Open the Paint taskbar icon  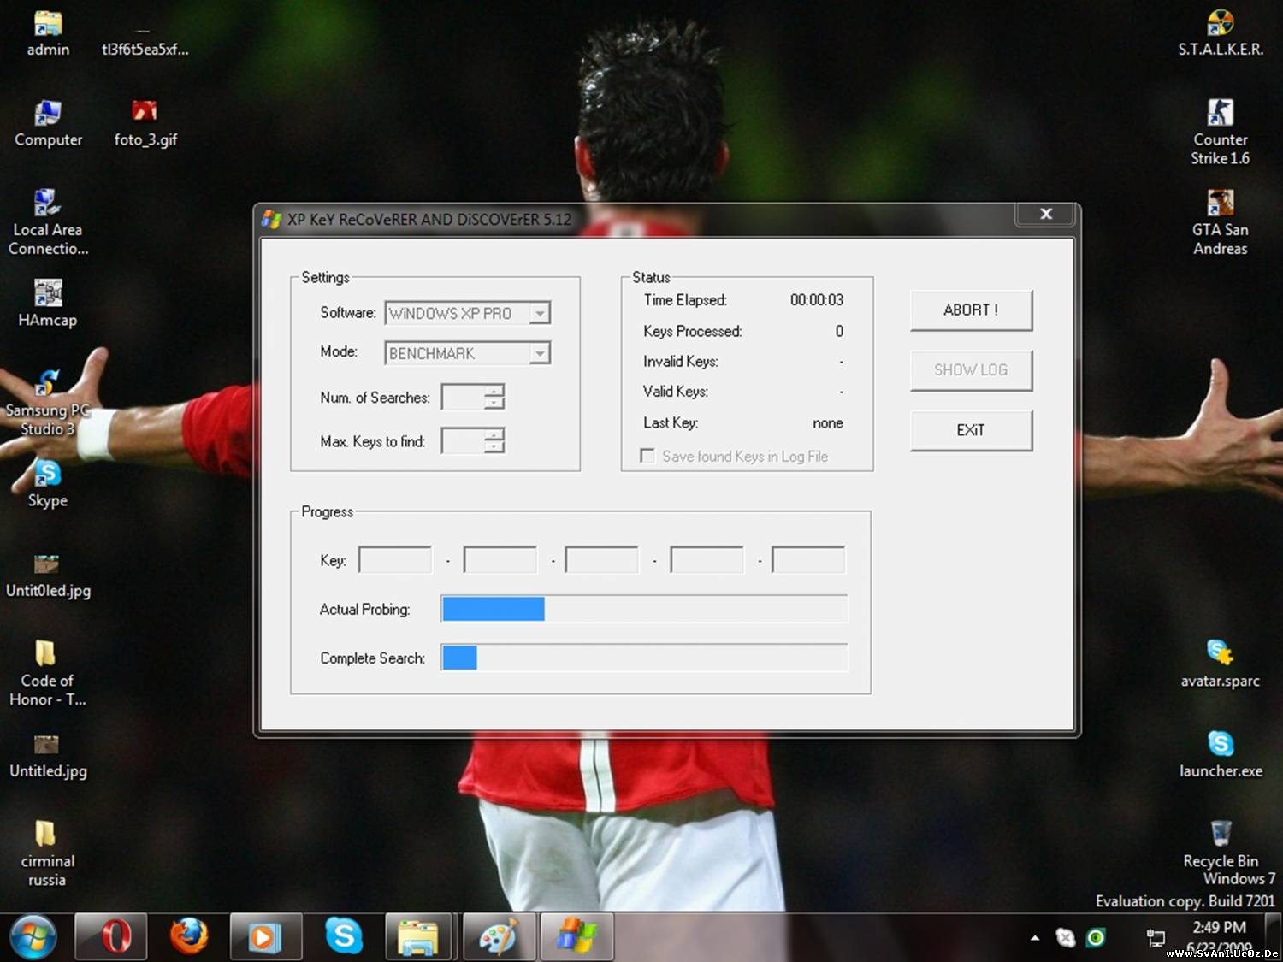499,936
